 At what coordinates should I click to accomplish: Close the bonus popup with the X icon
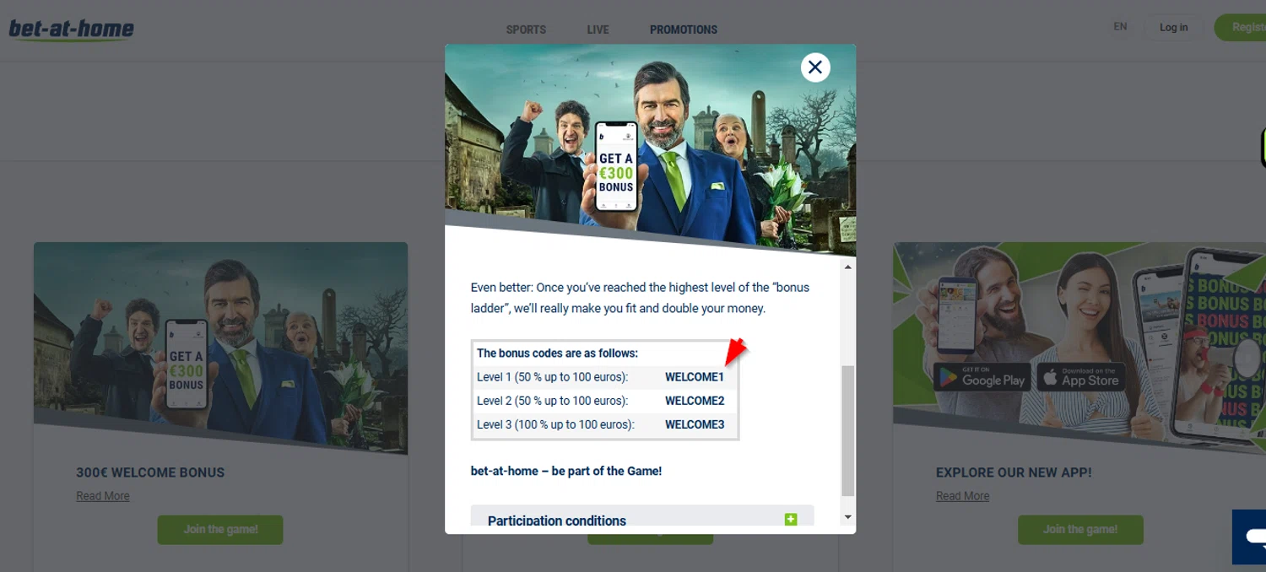tap(814, 67)
